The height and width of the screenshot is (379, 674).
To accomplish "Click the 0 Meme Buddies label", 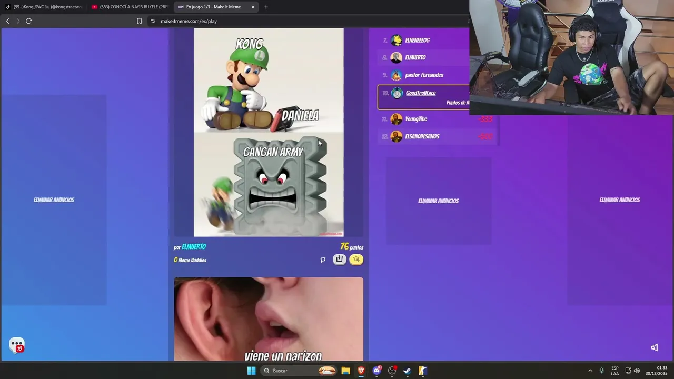I will [190, 260].
